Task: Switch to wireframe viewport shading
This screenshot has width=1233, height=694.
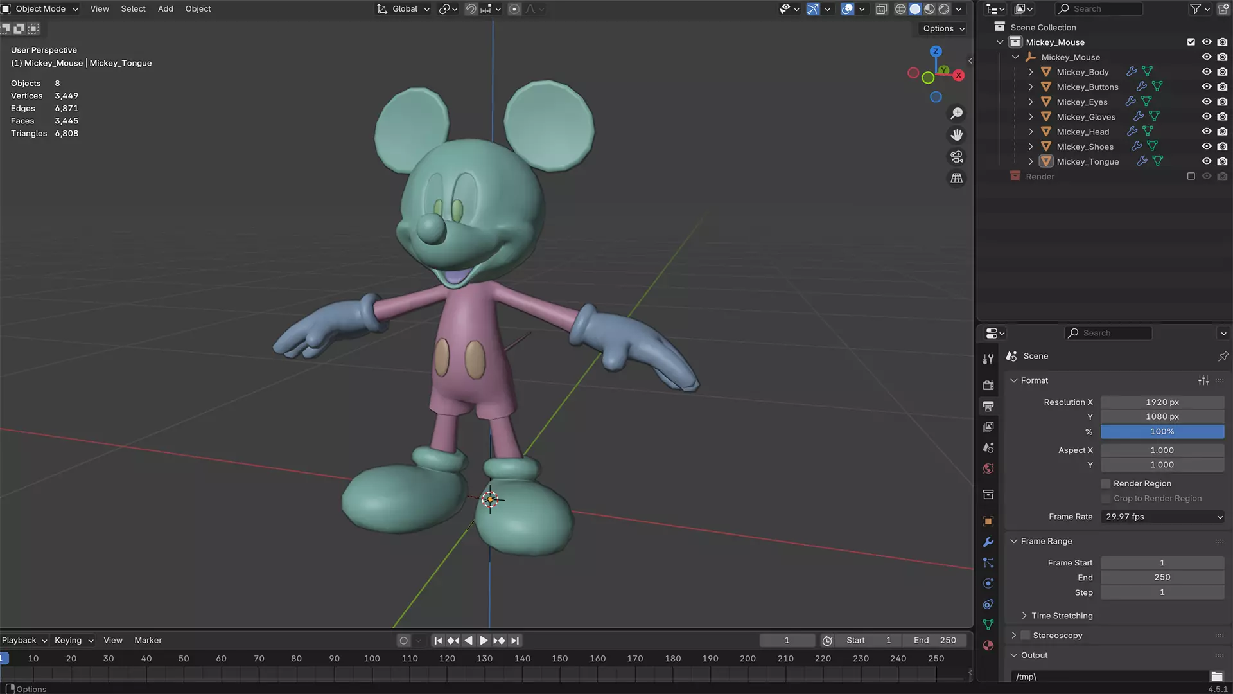Action: (900, 9)
